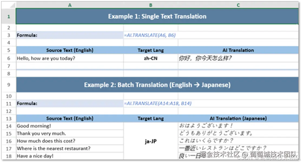Screen dimensions: 302x163
Task: Select row 5 header
Action: click(9, 50)
